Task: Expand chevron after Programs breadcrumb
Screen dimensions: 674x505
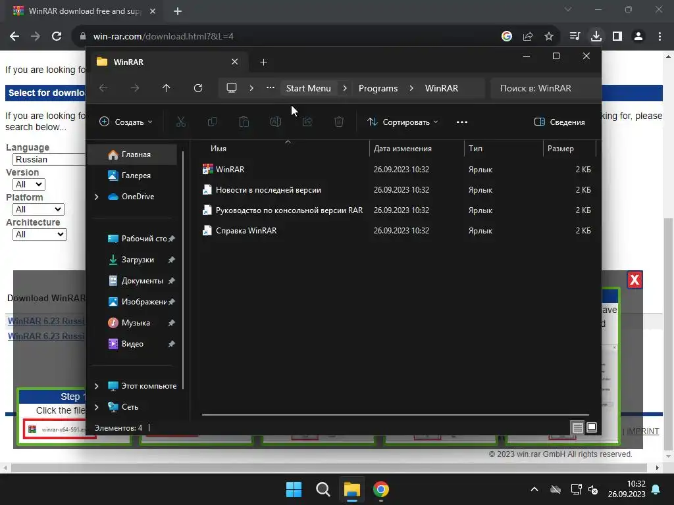Action: click(x=411, y=88)
